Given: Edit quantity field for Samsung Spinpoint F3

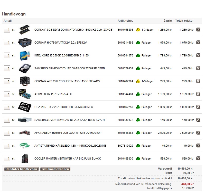Looking at the screenshot, I should click(x=7, y=68).
